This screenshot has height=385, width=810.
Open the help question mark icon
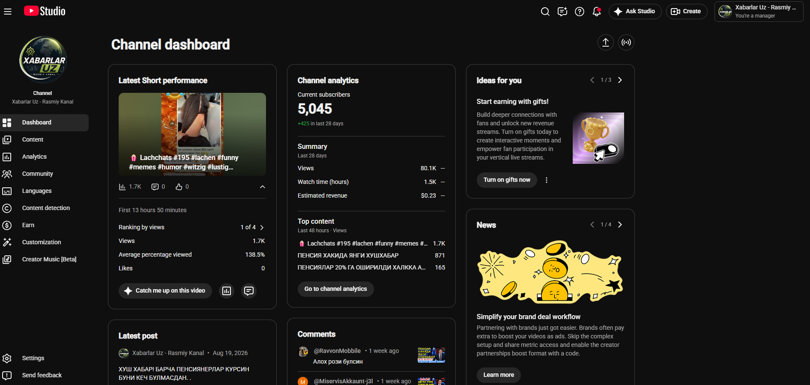pyautogui.click(x=580, y=12)
